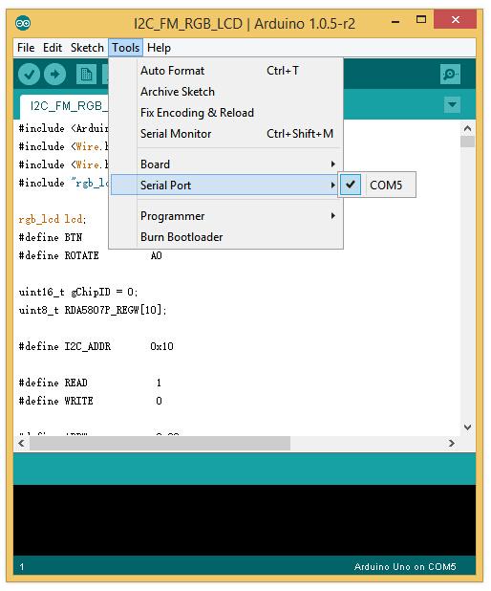Choose Burn Bootloader
The width and height of the screenshot is (491, 591).
226,237
